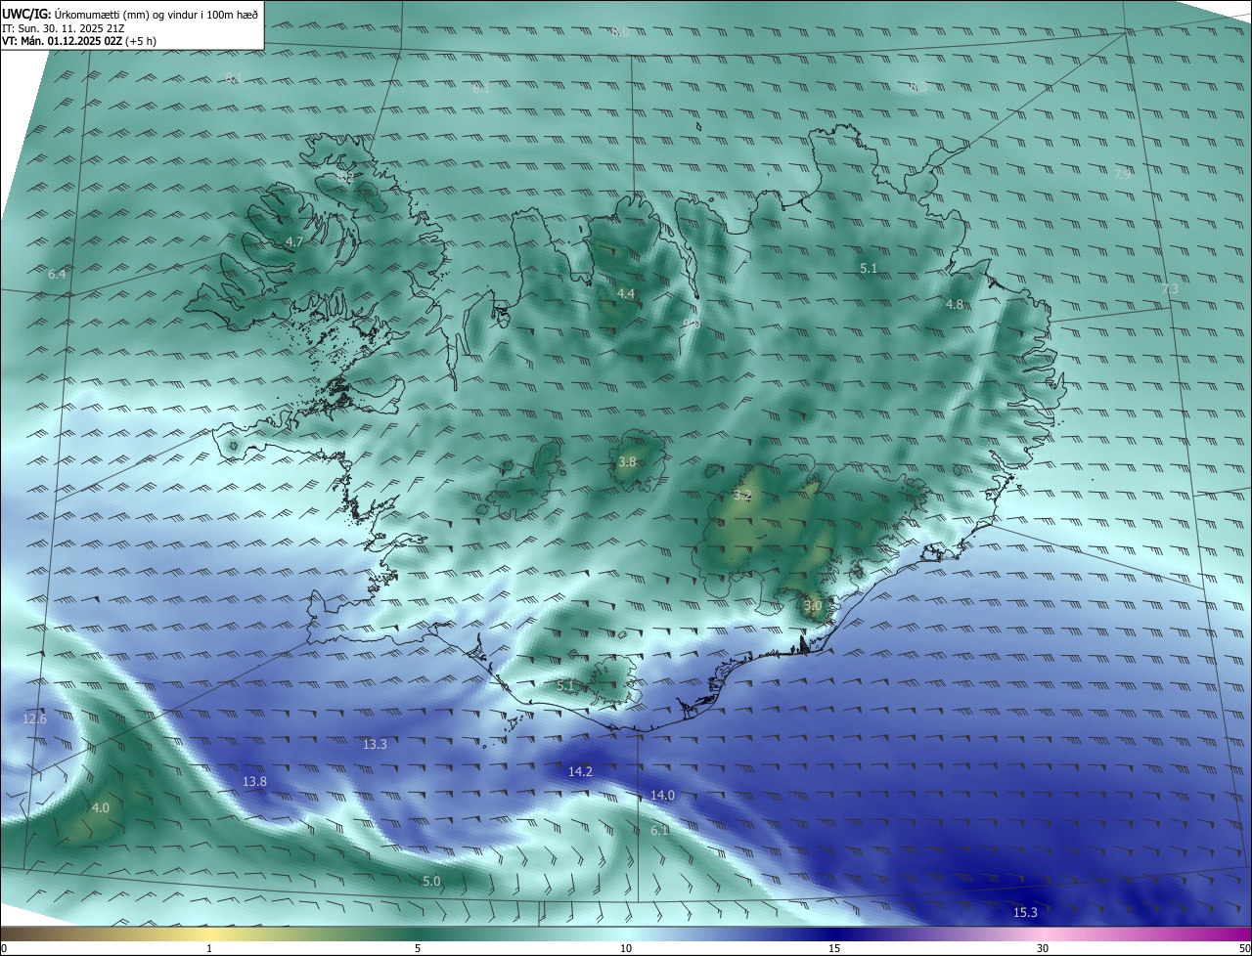The image size is (1252, 956).
Task: Click the 4.7 value over the Westfjords
Action: [x=294, y=241]
